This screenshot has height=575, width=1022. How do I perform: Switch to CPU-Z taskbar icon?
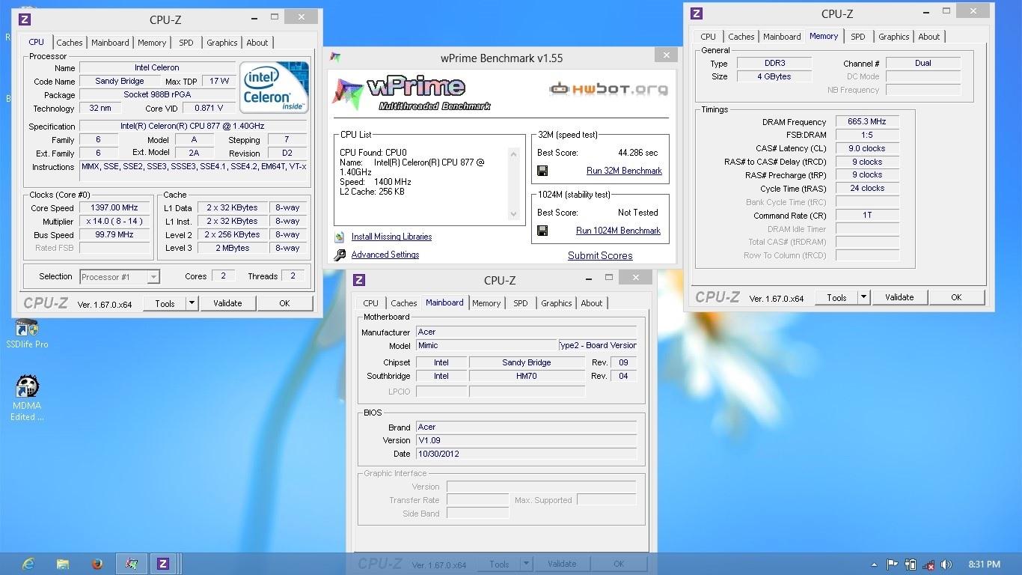163,564
